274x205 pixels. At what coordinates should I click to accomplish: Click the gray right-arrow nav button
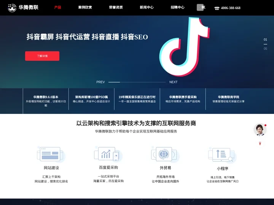(200, 8)
